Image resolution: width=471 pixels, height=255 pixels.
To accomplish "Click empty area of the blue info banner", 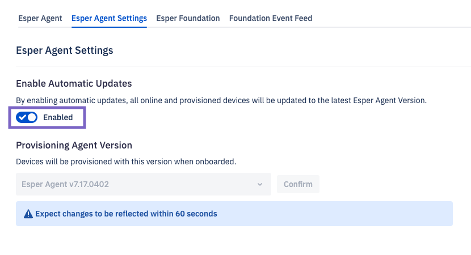I will [x=340, y=214].
